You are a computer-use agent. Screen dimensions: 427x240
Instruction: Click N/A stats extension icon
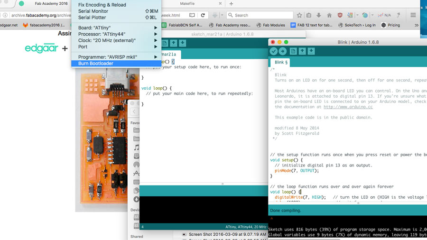384,15
